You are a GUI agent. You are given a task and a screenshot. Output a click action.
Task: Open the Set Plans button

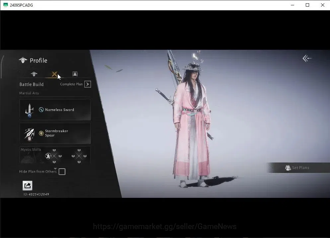[x=298, y=168]
